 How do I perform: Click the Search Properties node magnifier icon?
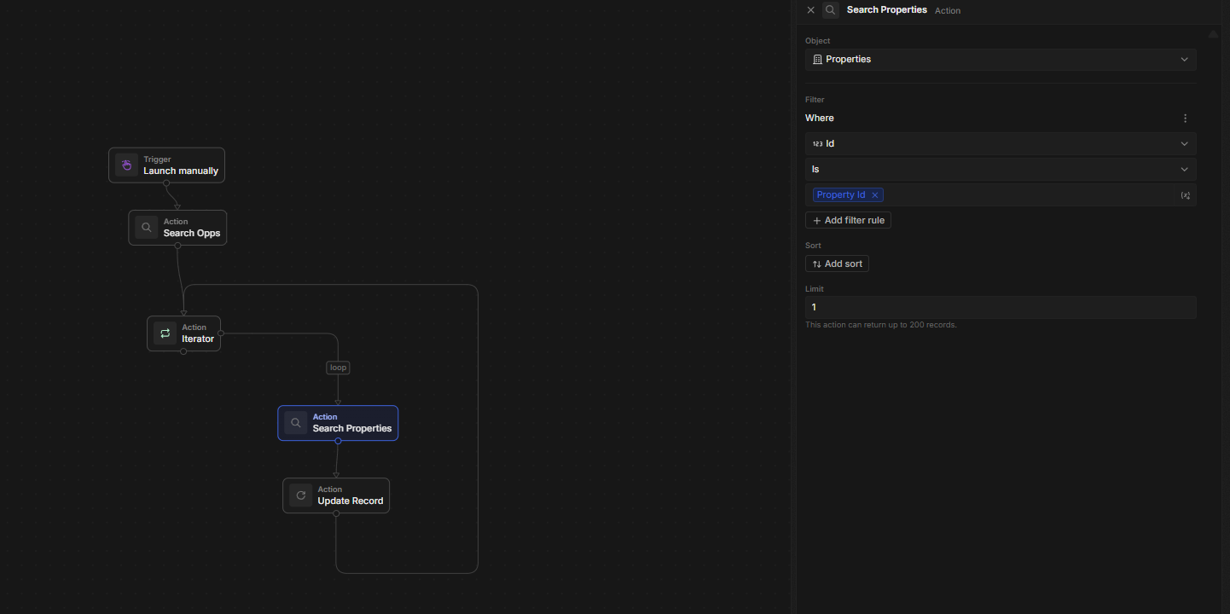click(296, 423)
